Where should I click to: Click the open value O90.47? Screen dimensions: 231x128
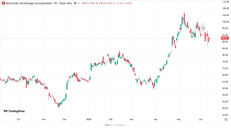(86, 3)
